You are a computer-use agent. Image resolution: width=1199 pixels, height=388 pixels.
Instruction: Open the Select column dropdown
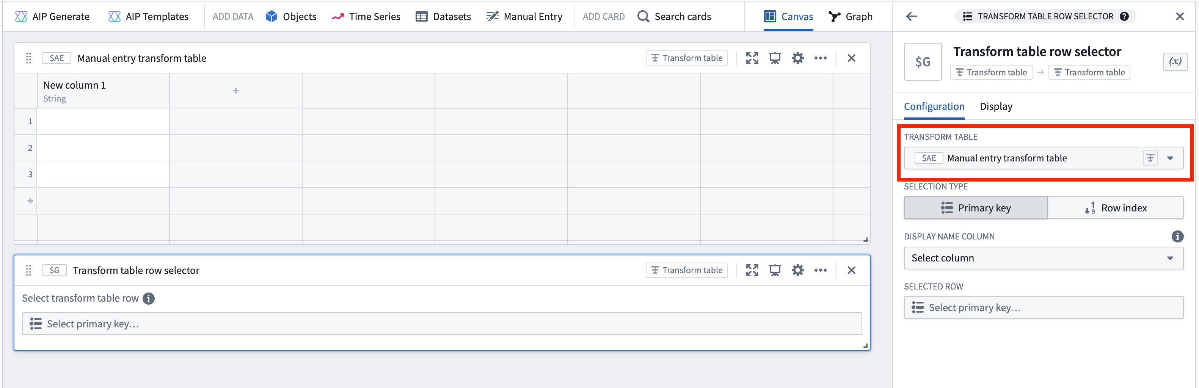[1043, 258]
